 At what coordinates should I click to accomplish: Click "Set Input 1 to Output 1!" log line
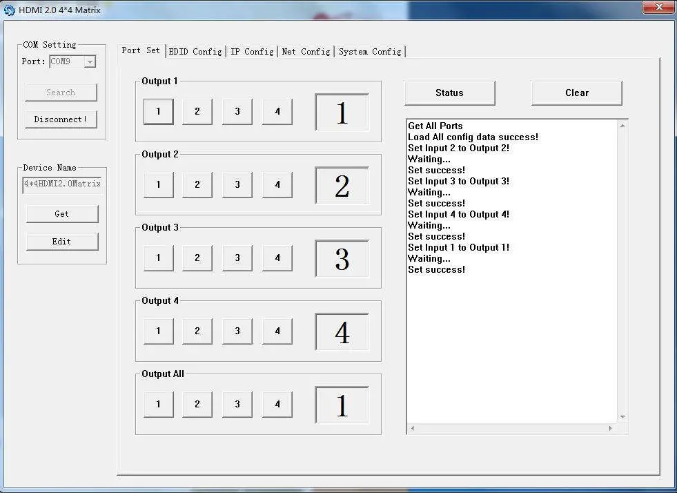click(x=458, y=248)
